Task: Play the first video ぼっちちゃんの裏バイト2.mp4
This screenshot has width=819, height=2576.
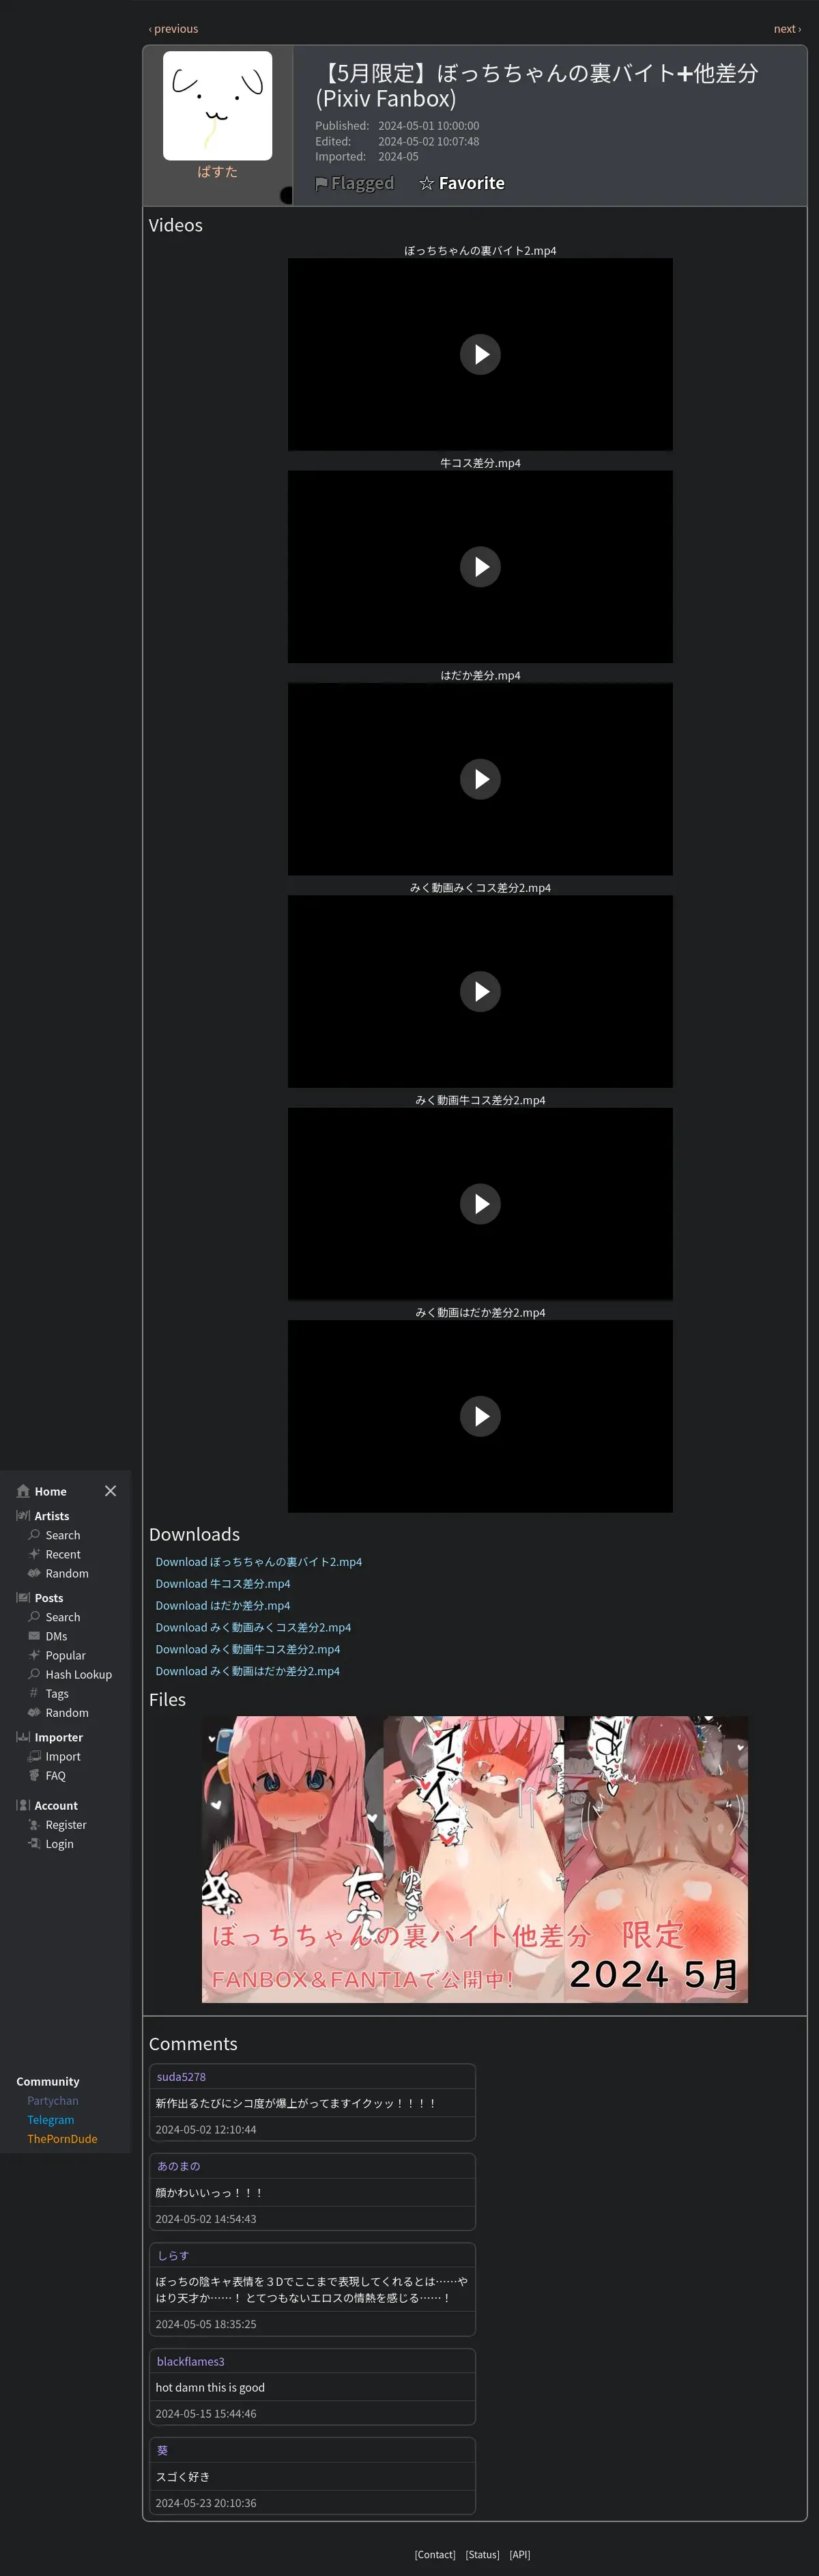Action: coord(480,354)
